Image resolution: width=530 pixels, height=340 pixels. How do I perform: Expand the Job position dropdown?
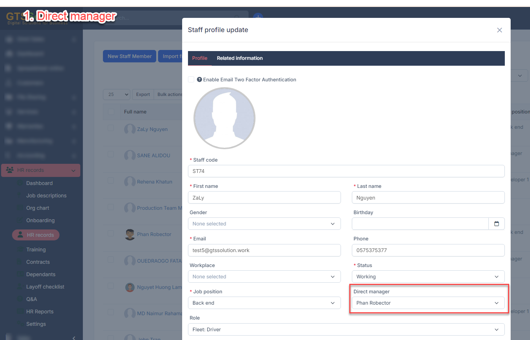click(264, 303)
